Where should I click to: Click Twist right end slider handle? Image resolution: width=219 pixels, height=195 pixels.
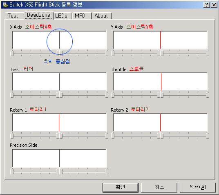tap(107, 94)
